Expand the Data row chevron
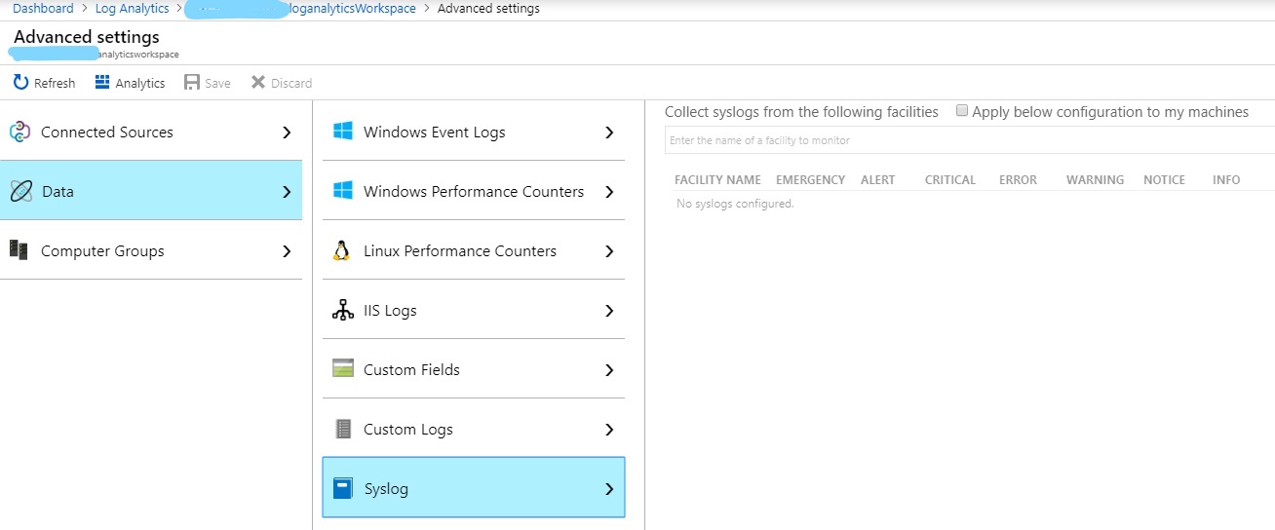This screenshot has width=1275, height=530. 287,192
